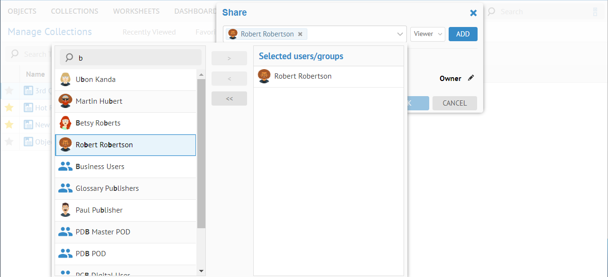
Task: Select PDB Master POD group icon
Action: [65, 232]
